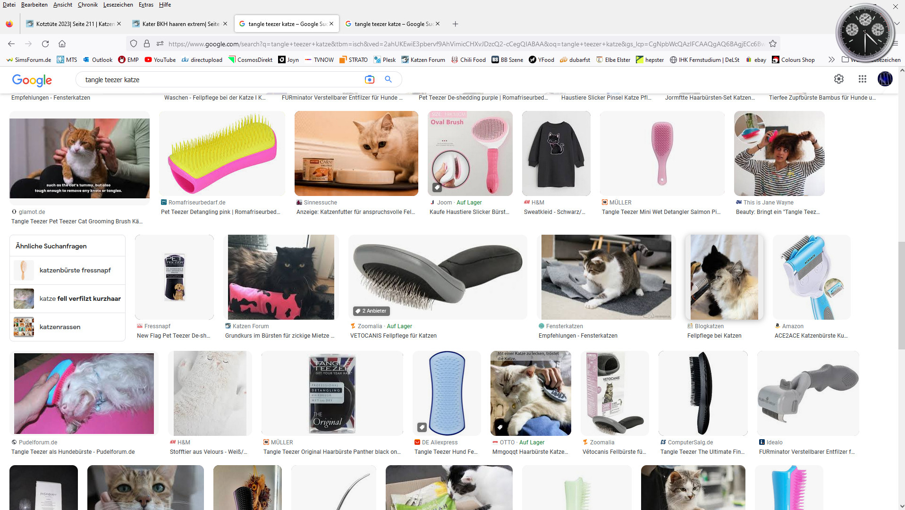Open This is Jane Wayne image
Screen dimensions: 905x510
click(x=779, y=153)
